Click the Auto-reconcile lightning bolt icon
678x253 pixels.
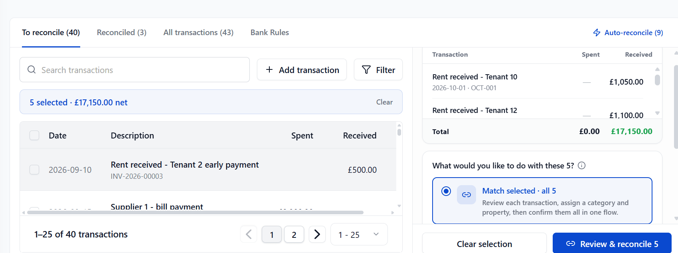tap(597, 33)
